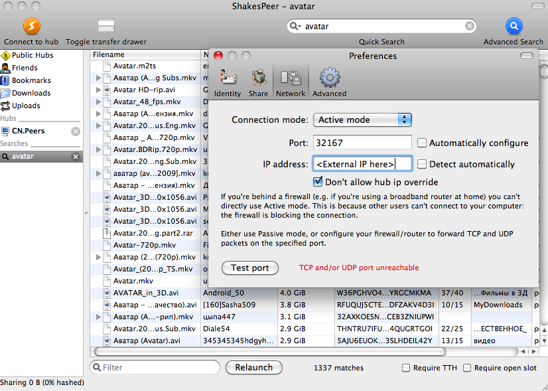Expand the Avatar HD-rip.avi row
Screen dimensions: 548x391
[99, 90]
